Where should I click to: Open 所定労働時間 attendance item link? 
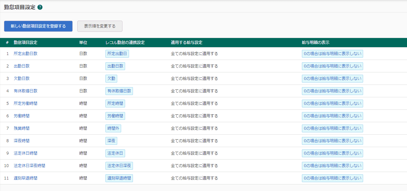tap(26, 104)
